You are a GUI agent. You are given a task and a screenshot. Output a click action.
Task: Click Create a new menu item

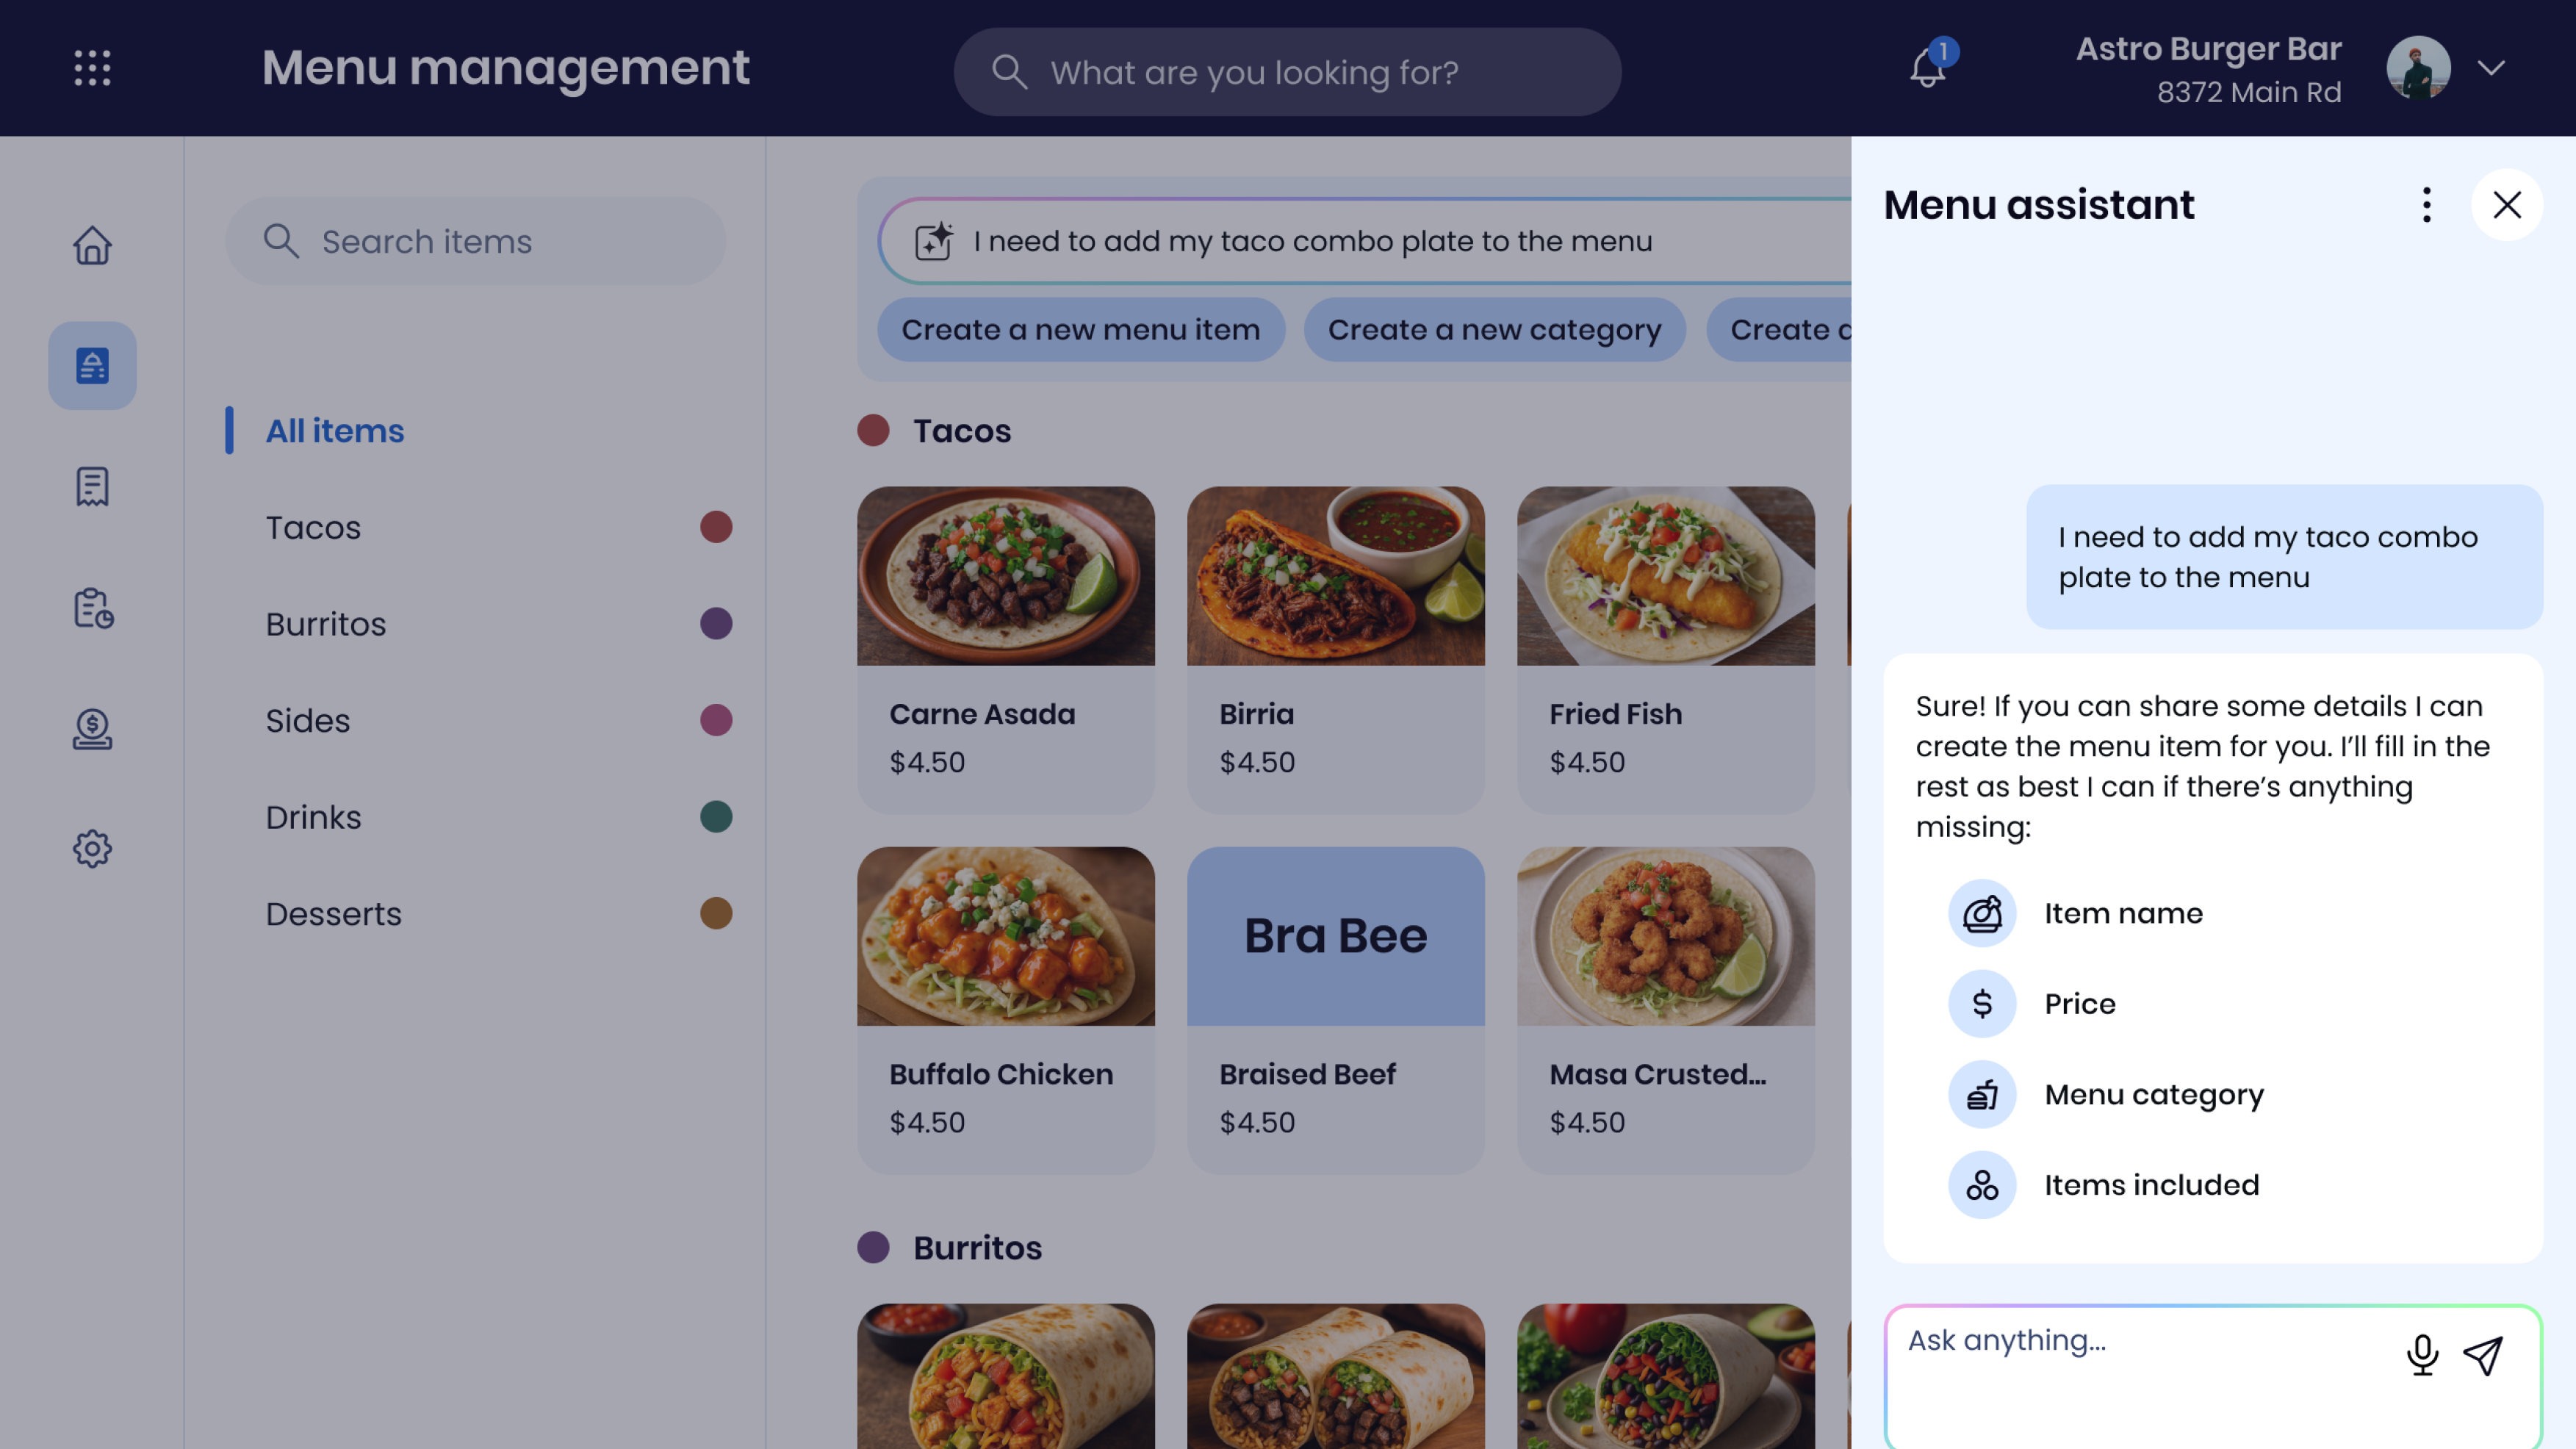tap(1080, 330)
